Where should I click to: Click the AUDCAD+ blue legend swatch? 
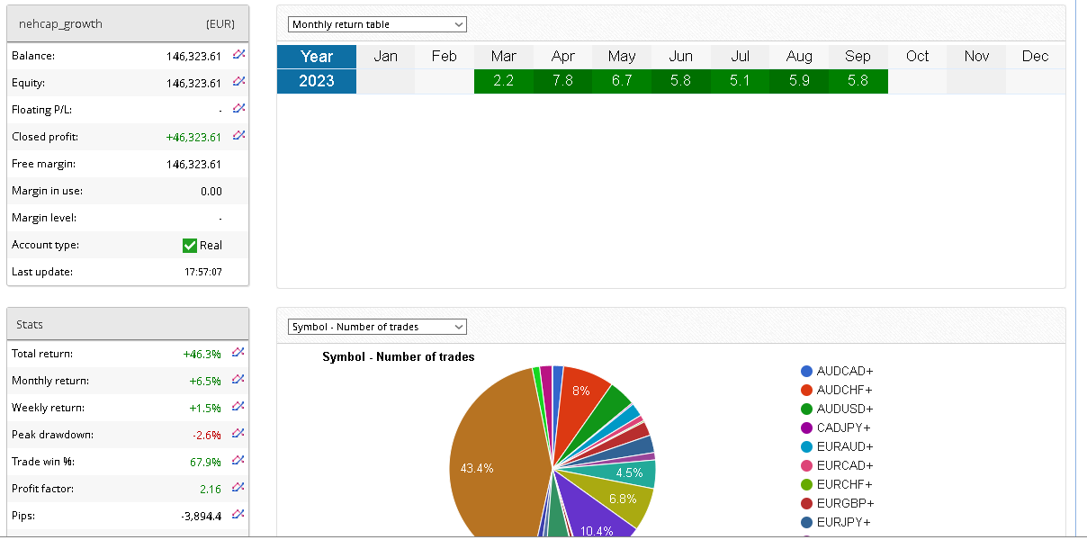pyautogui.click(x=807, y=372)
